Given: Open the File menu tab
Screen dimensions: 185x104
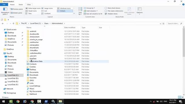Looking at the screenshot, I should (x=4, y=5).
